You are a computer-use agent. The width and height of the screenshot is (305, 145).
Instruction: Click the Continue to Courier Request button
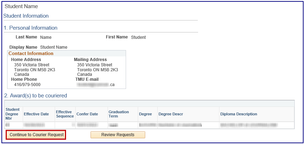coord(37,135)
